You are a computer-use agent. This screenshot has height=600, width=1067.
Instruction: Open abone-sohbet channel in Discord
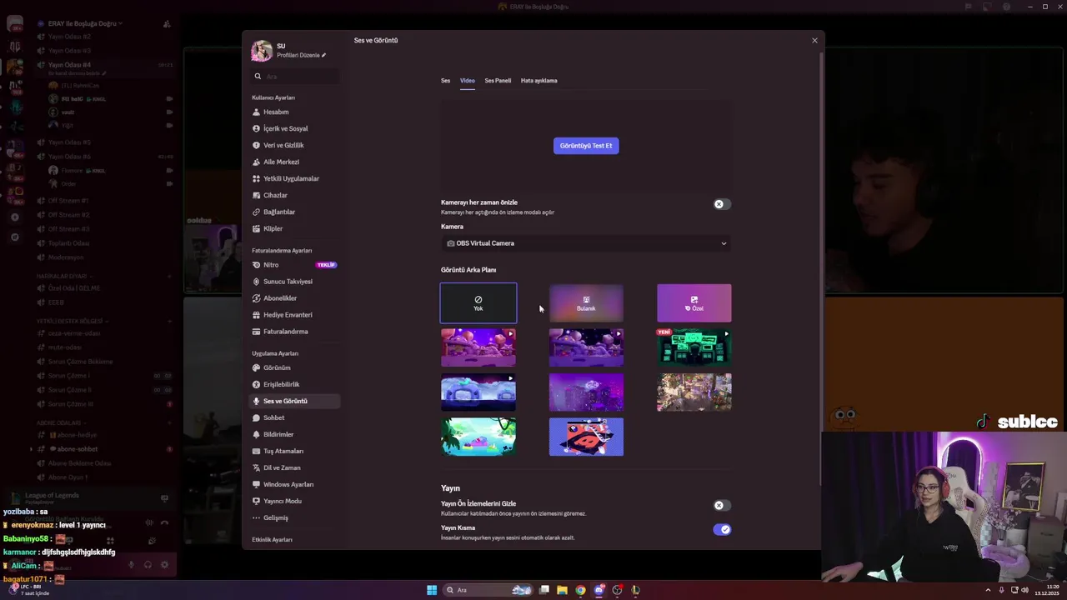79,449
